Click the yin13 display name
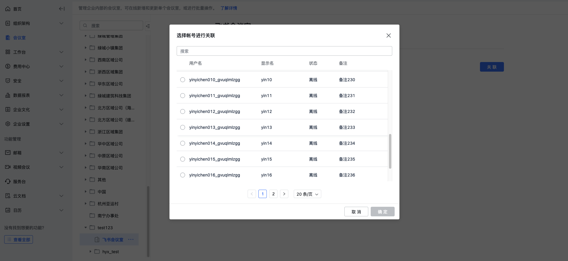Image resolution: width=568 pixels, height=261 pixels. pyautogui.click(x=266, y=127)
